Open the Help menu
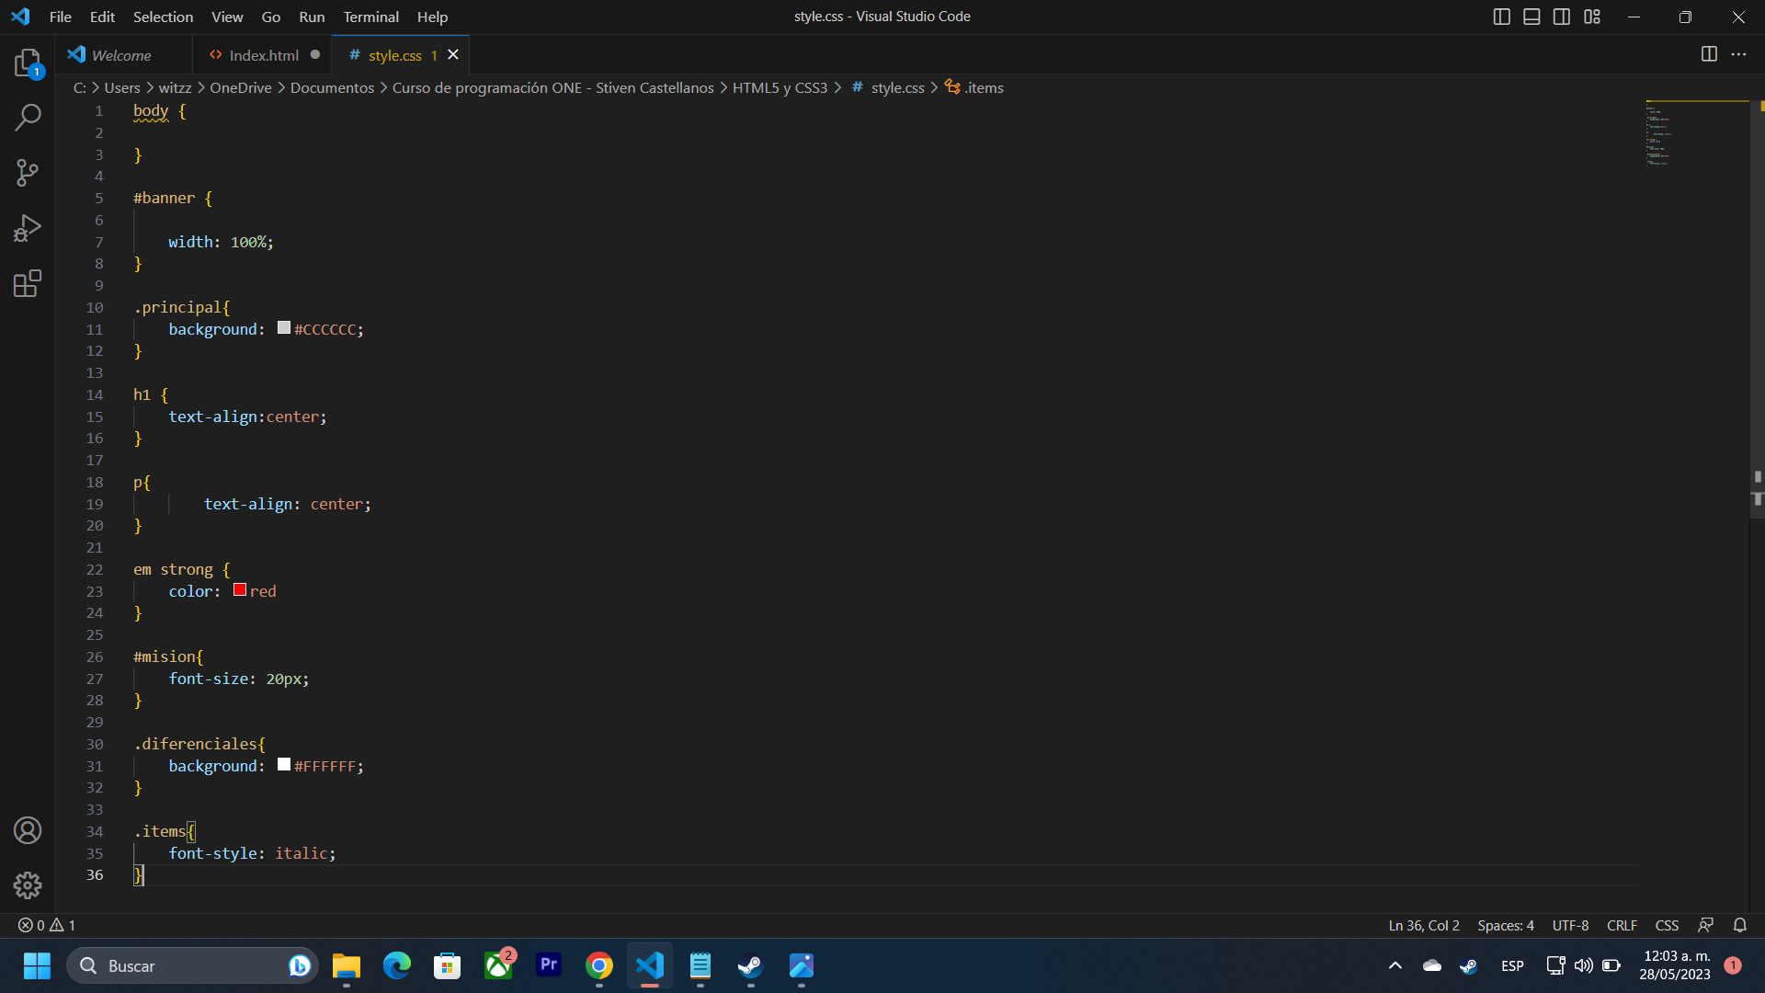 point(432,17)
